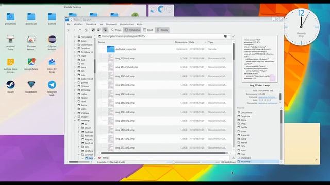Open Seafile in the Risorse places list
Screen dimensions: 330x185
(244, 127)
